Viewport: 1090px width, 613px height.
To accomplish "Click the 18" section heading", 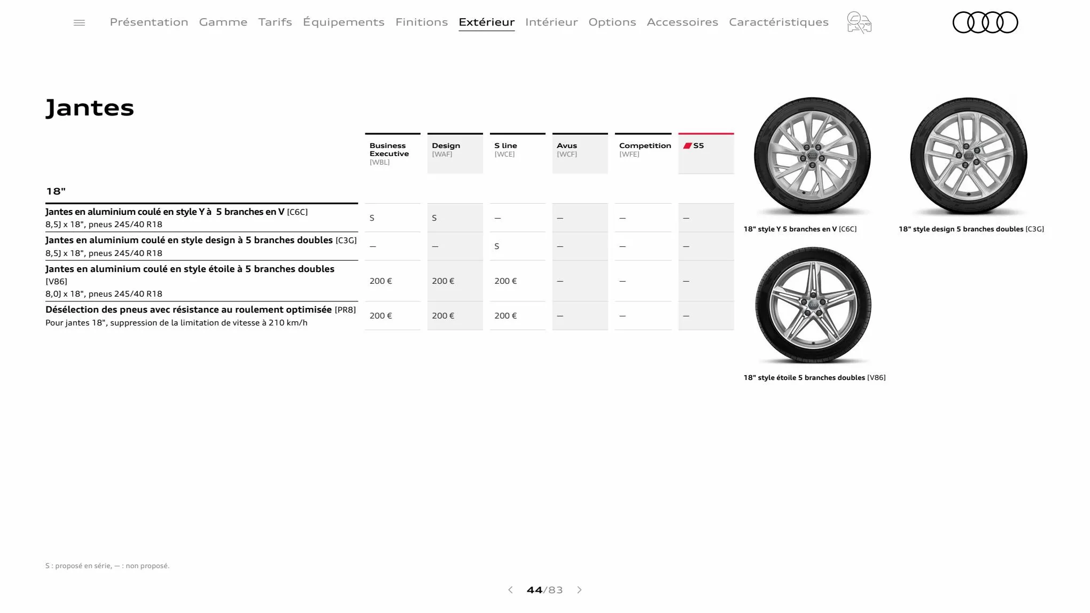I will 56,191.
